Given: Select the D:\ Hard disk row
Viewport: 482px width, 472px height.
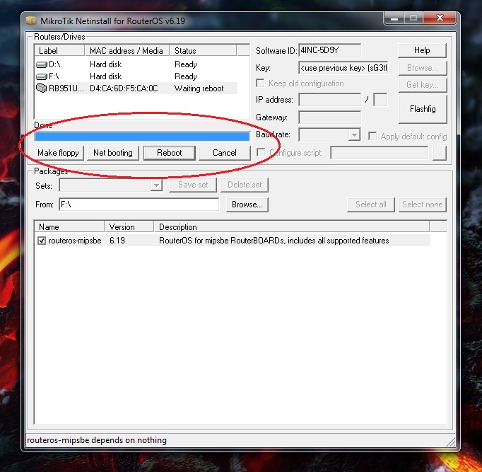Looking at the screenshot, I should click(136, 64).
